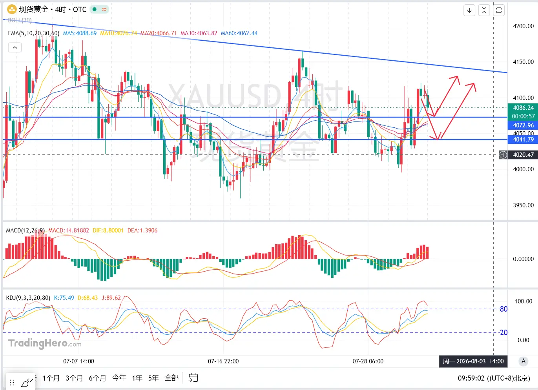538x390 pixels.
Task: Click the 07-16 22:00 time axis label
Action: [223, 361]
